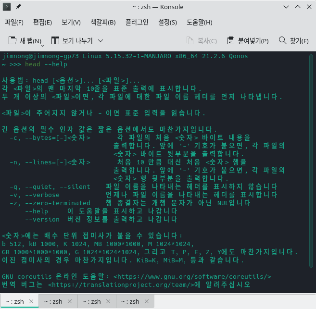Click the 보기 나누기 split view button
316x309 pixels.
(x=72, y=41)
